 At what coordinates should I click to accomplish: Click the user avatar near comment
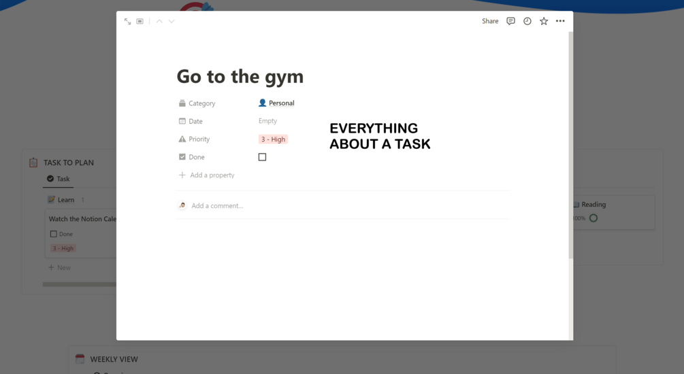tap(182, 205)
